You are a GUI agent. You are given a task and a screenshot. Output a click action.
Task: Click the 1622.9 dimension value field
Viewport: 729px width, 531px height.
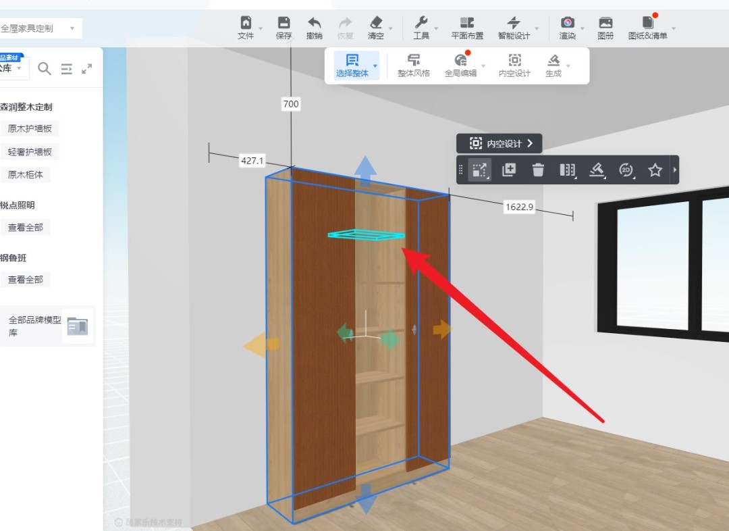pyautogui.click(x=519, y=207)
